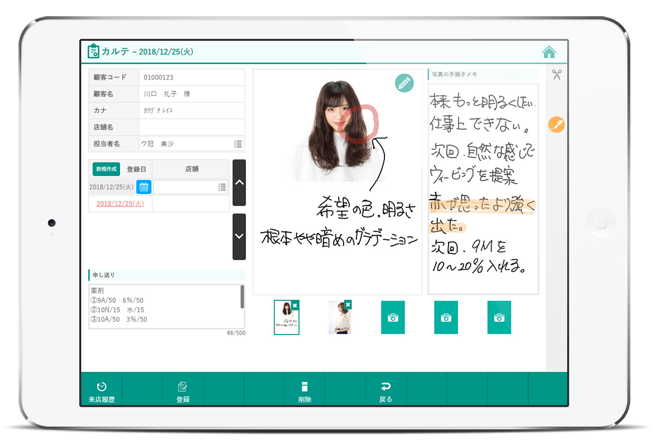The width and height of the screenshot is (655, 446).
Task: Select the orange highlighter pen tool
Action: pos(556,124)
